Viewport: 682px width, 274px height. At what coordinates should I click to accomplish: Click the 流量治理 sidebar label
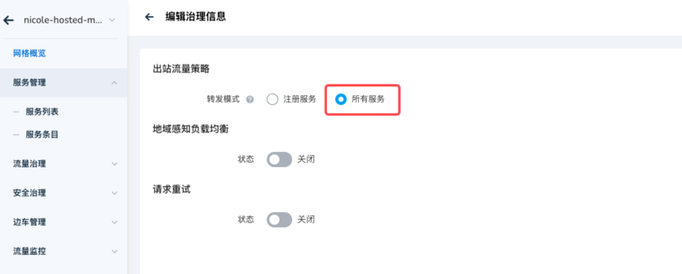[x=29, y=164]
